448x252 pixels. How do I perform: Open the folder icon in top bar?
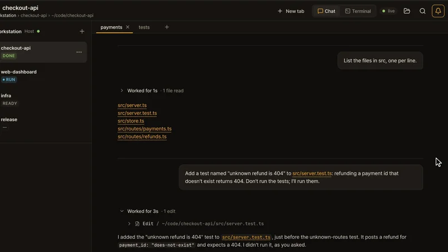coord(407,11)
